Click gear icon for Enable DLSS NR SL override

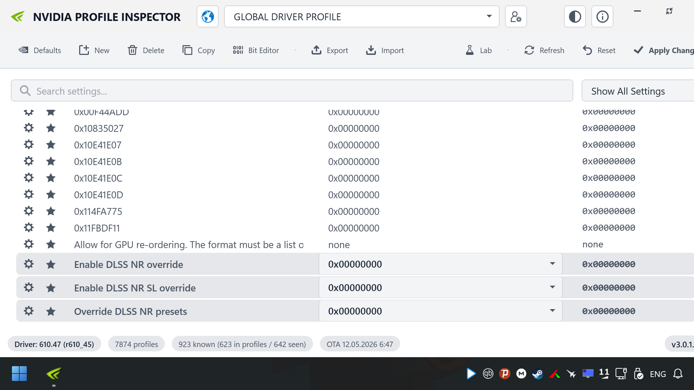tap(29, 287)
